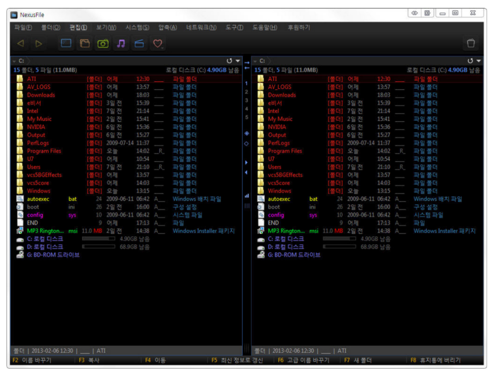489x373 pixels.
Task: Open the 도구(T) menu
Action: (x=234, y=27)
